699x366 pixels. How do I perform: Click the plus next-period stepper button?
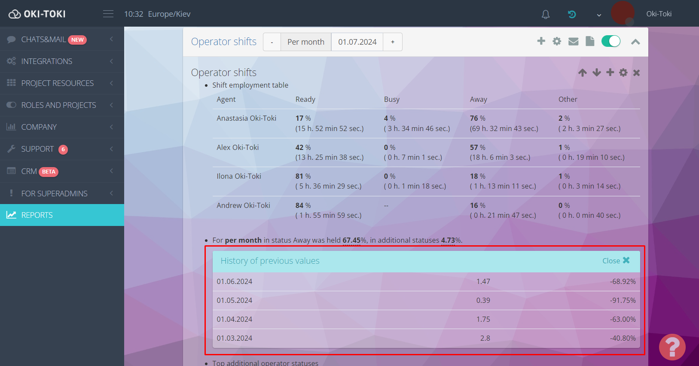tap(392, 42)
